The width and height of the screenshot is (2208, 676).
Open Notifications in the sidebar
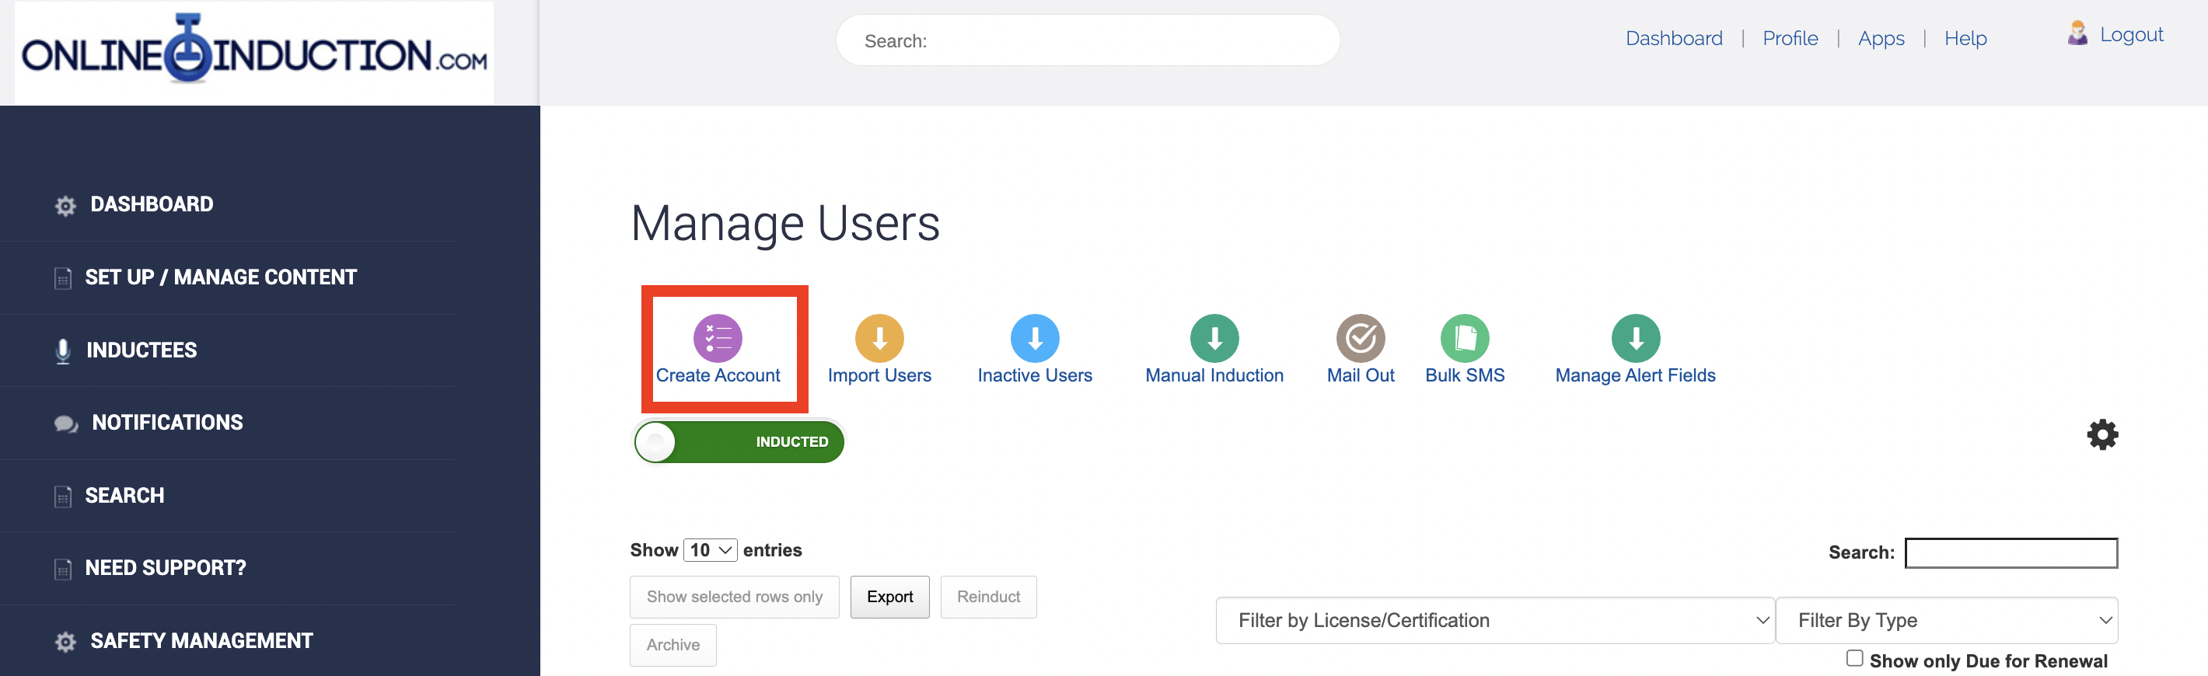click(x=167, y=423)
